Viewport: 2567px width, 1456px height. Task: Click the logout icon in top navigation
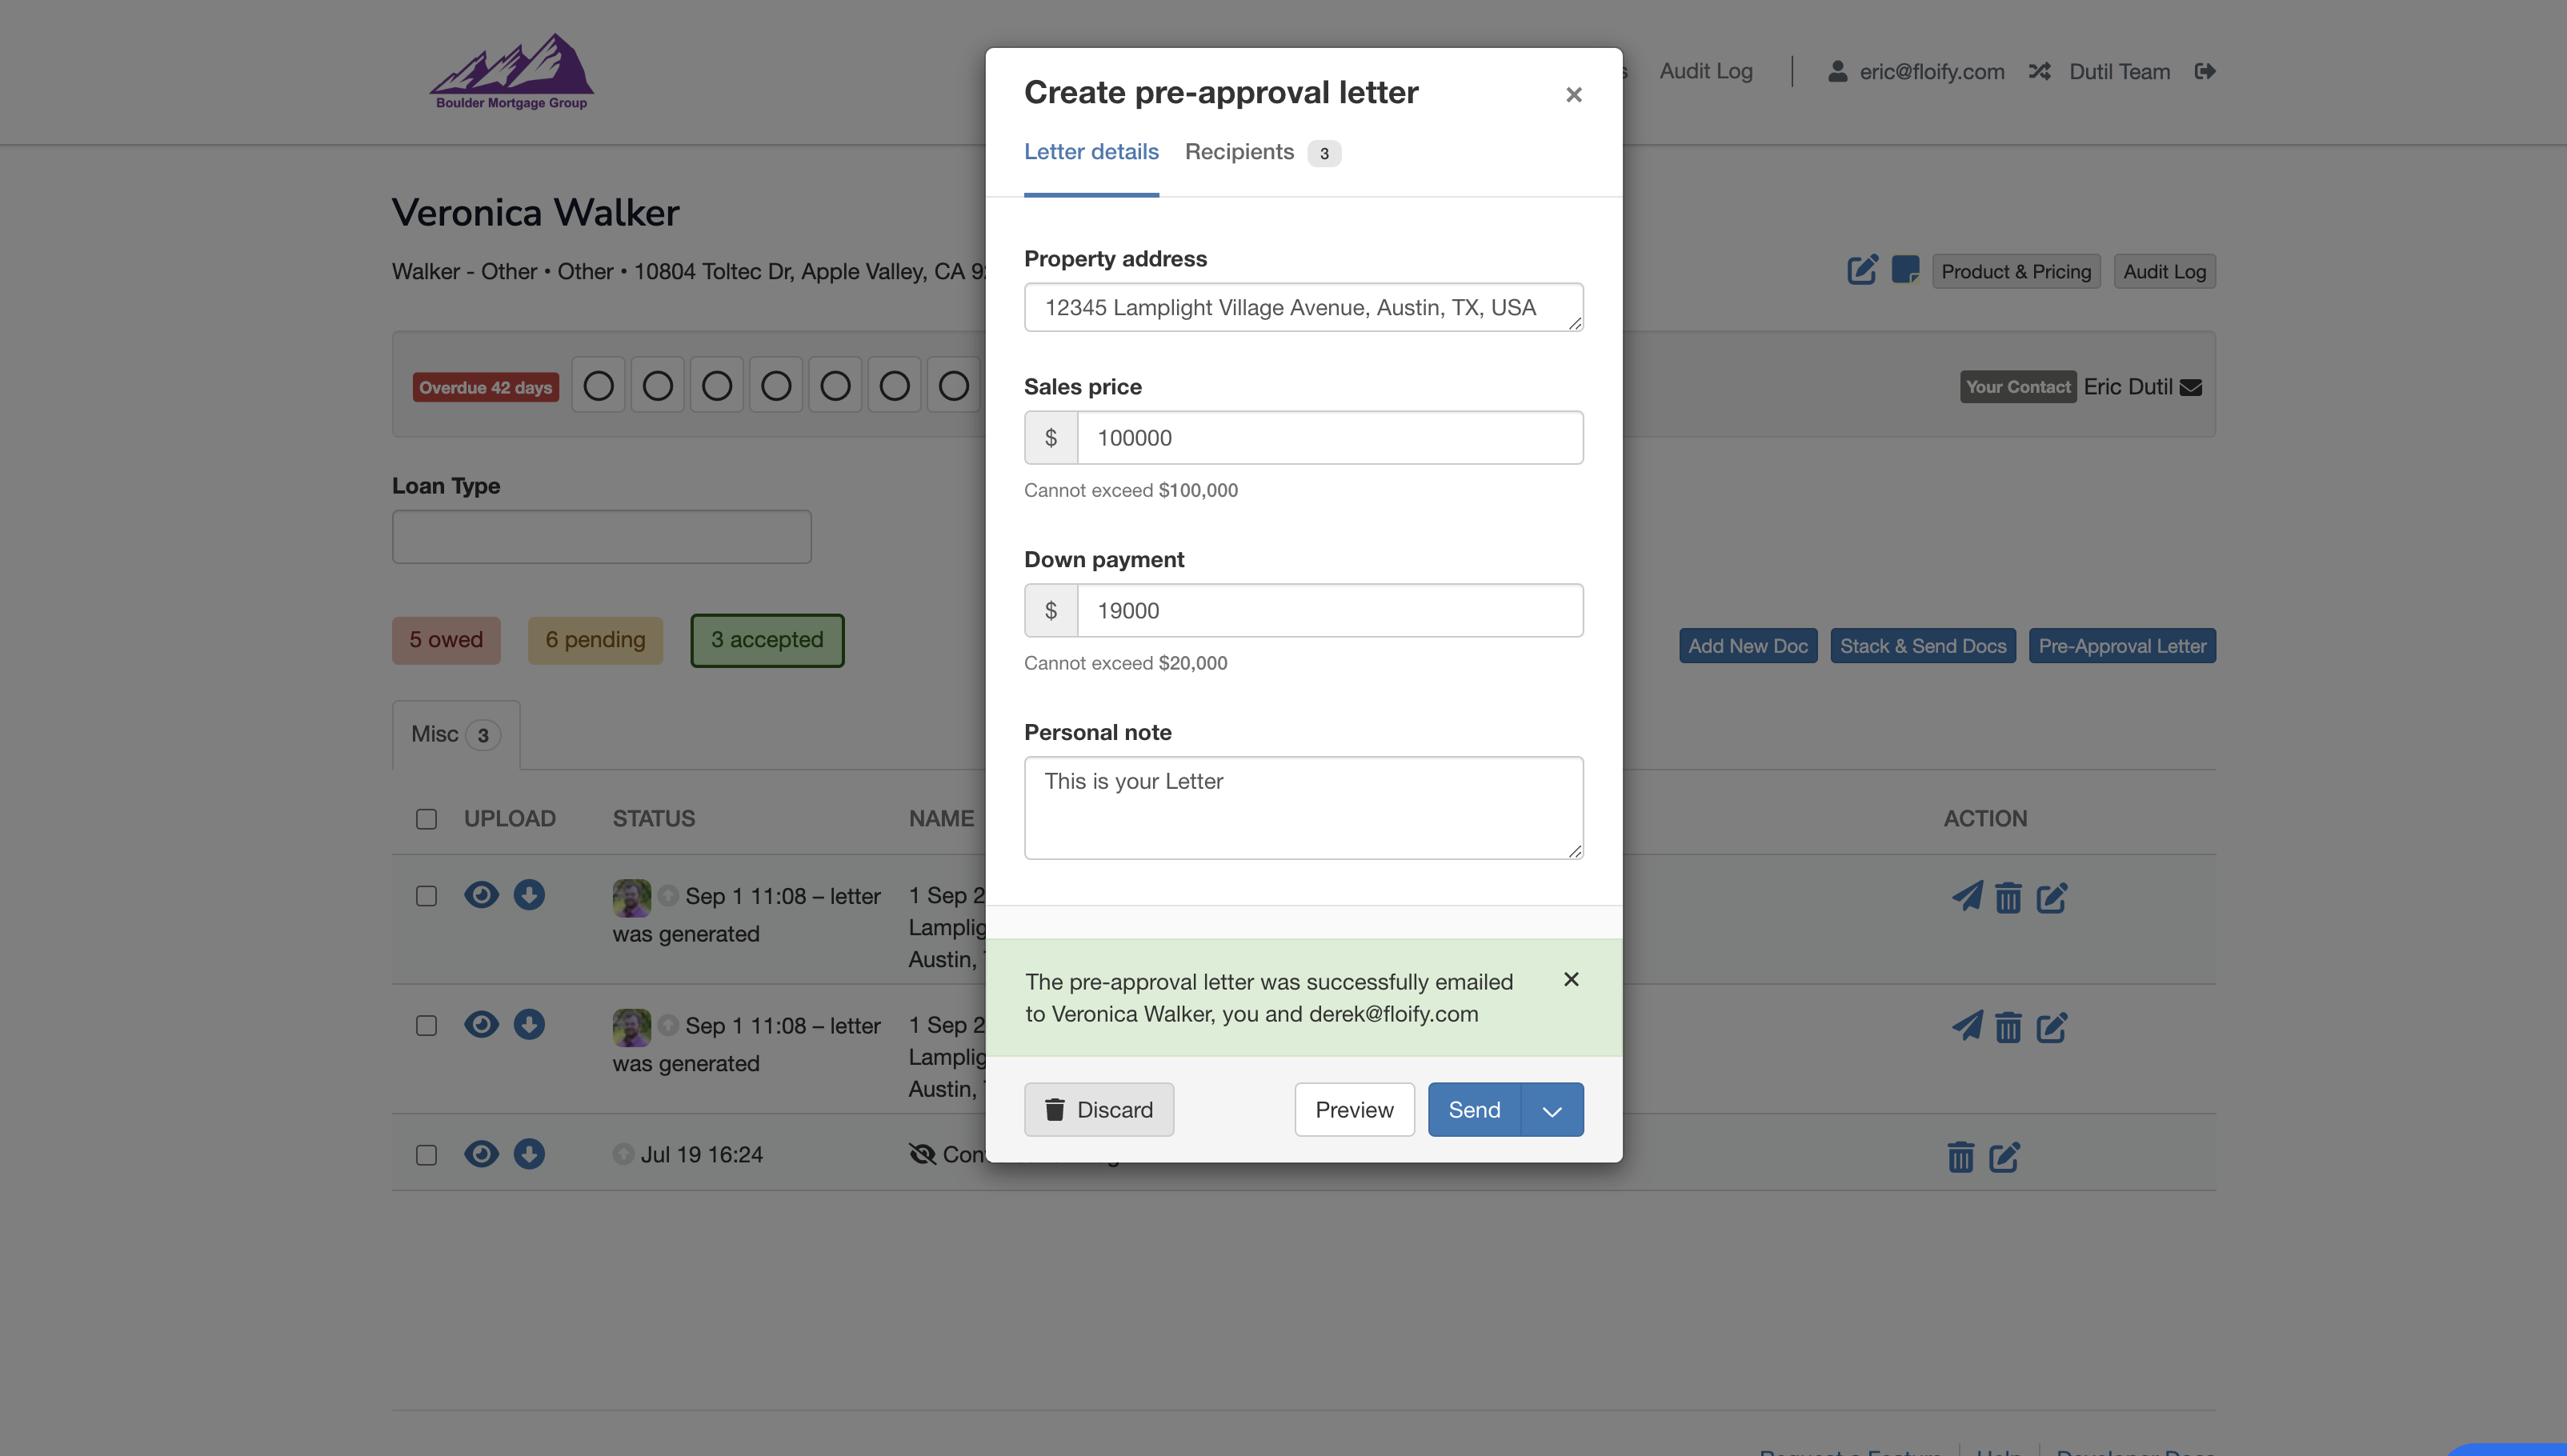click(x=2205, y=71)
